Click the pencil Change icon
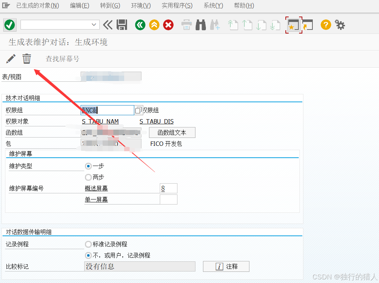Viewport: 379px width, 283px height. [11, 59]
